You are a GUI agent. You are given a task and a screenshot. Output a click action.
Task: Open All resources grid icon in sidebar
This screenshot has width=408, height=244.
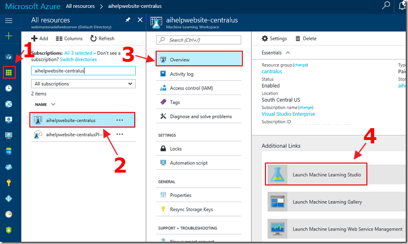[x=9, y=73]
